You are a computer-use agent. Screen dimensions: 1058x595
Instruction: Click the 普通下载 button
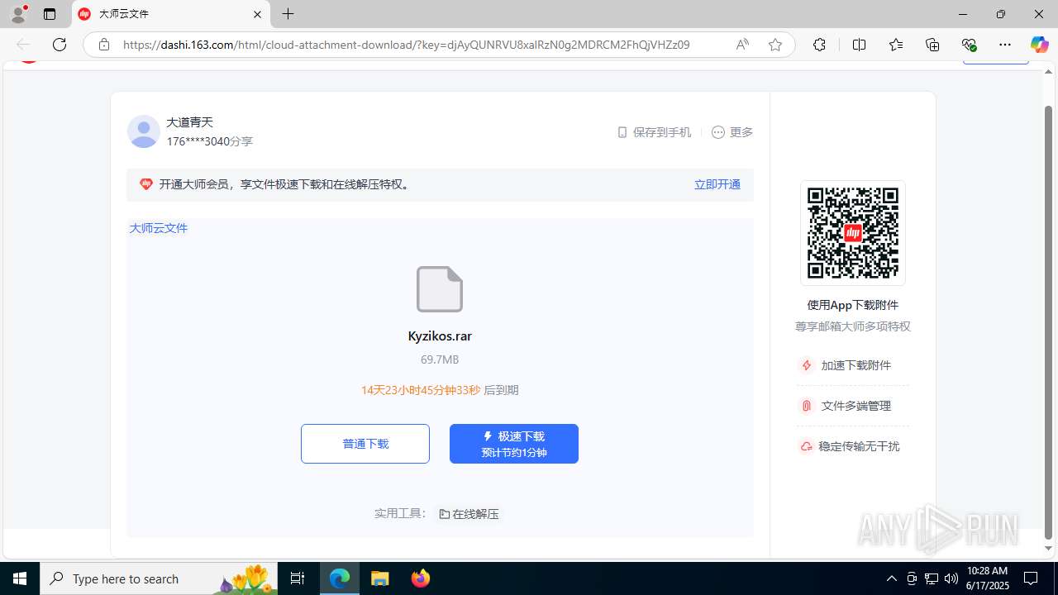[365, 444]
